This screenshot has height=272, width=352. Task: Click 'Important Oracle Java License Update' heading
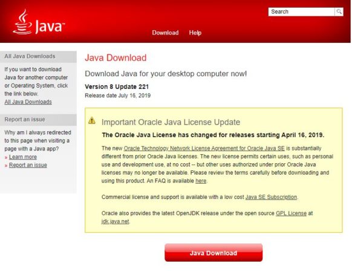171,122
